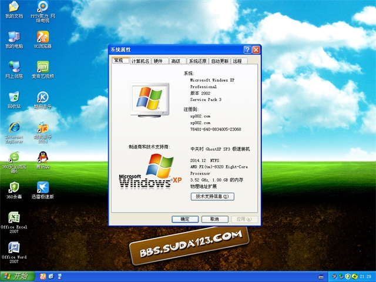Open 回收站 recycle bin icon

(x=14, y=98)
